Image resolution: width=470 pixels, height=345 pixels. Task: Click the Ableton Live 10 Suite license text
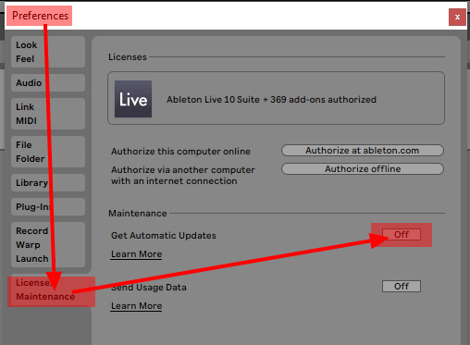271,100
